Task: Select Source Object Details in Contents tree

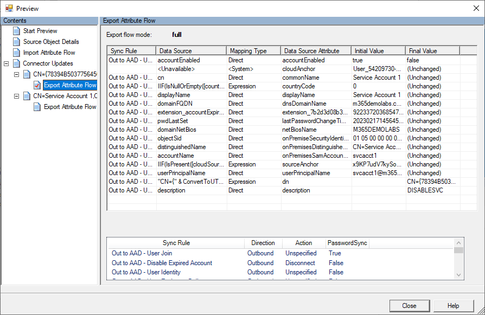Action: 51,42
